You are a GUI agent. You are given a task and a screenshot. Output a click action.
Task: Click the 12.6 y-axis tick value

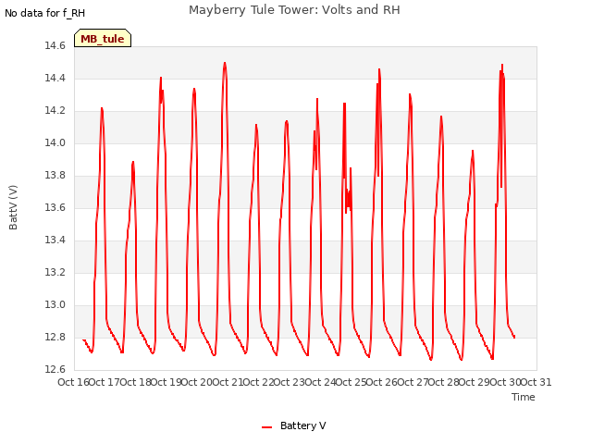tap(55, 369)
